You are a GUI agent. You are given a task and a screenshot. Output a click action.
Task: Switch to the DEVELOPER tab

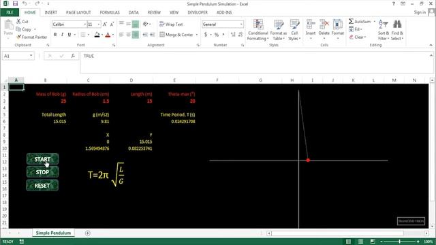(198, 12)
